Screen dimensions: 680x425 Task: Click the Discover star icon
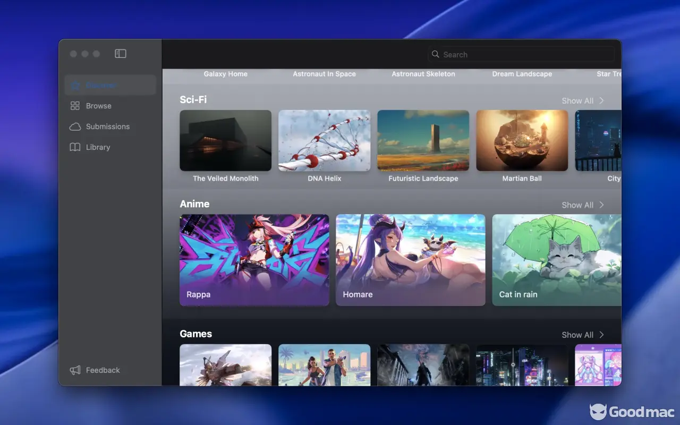(x=75, y=85)
